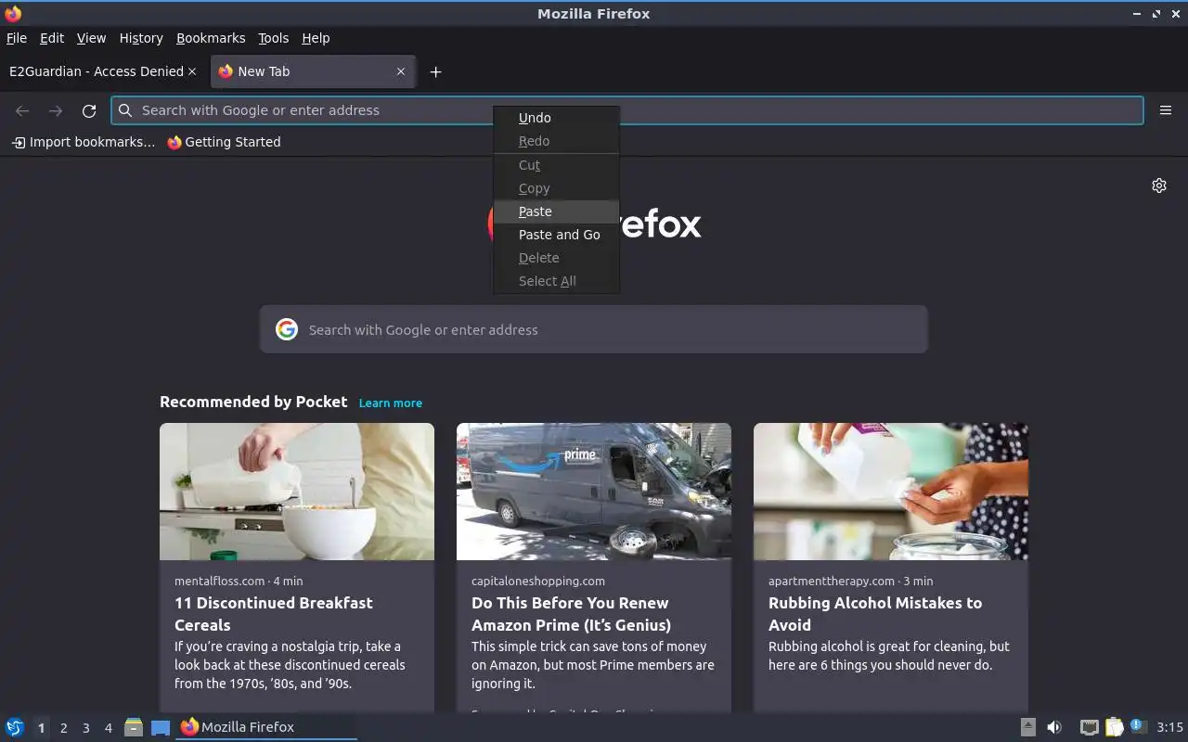Choose Undo in the context menu
The width and height of the screenshot is (1188, 742).
556,118
